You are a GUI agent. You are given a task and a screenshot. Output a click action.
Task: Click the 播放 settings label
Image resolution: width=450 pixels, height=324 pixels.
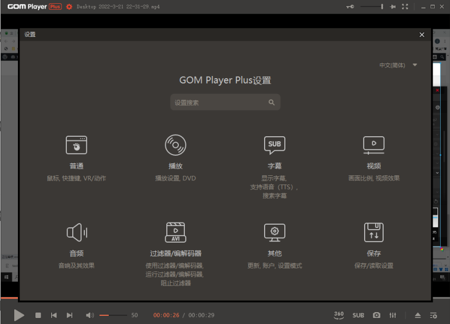[176, 166]
